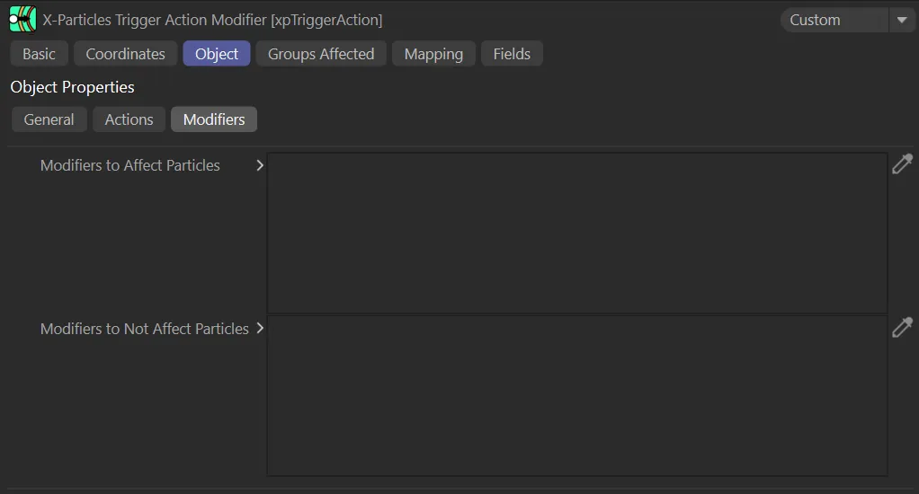
Task: Expand Modifiers to Affect Particles chevron
Action: click(260, 165)
